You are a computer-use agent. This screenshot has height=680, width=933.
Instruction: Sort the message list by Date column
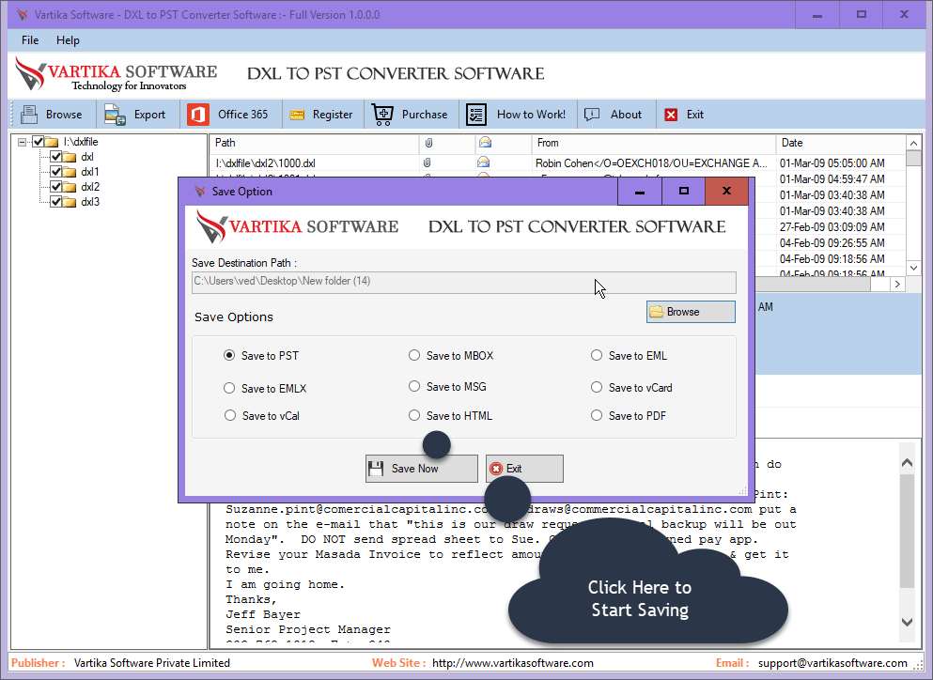pos(841,143)
